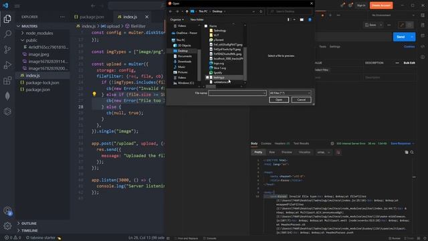Open the Extensions icon in VS Code activity bar
Viewport: 428px width, 241px height.
point(7,80)
